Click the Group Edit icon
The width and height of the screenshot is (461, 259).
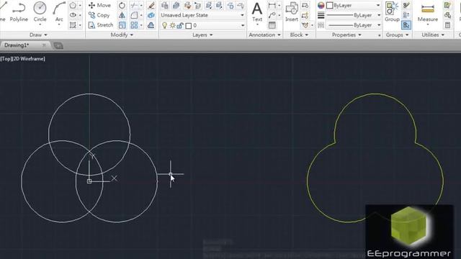[406, 15]
